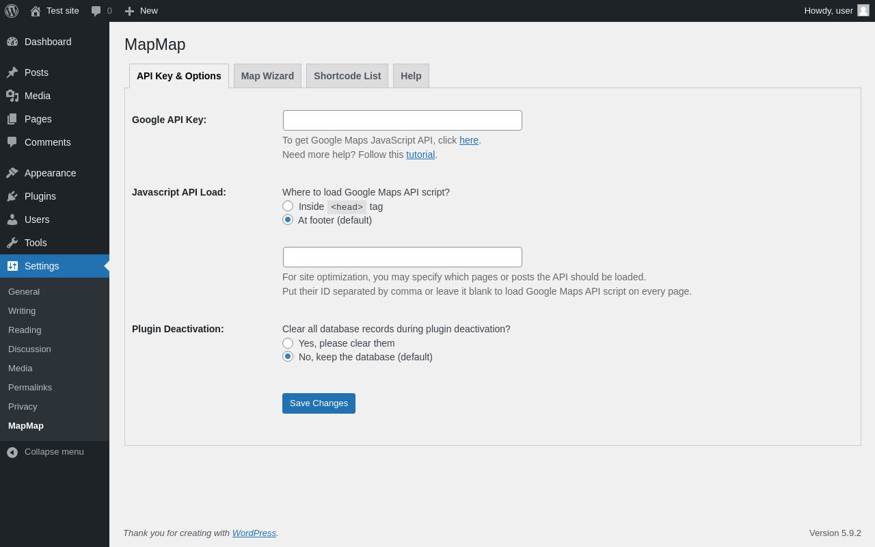This screenshot has height=547, width=875.
Task: Click the Tools wrench icon
Action: pyautogui.click(x=12, y=243)
